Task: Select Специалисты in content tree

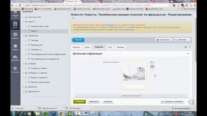Action: coord(36,50)
